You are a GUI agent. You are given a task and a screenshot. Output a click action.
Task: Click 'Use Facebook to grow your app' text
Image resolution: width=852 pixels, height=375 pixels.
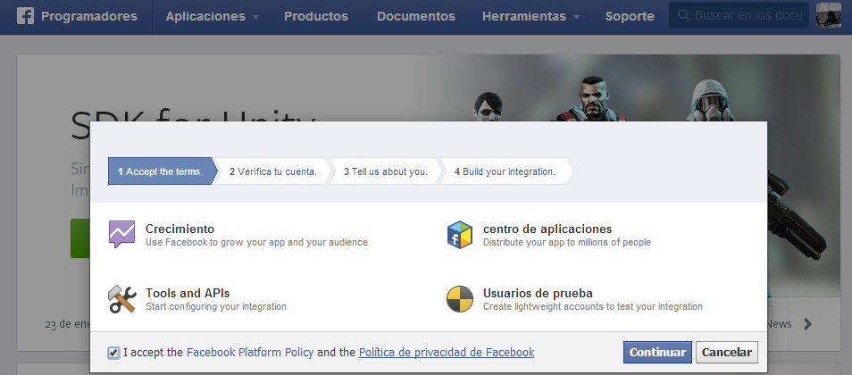(256, 242)
